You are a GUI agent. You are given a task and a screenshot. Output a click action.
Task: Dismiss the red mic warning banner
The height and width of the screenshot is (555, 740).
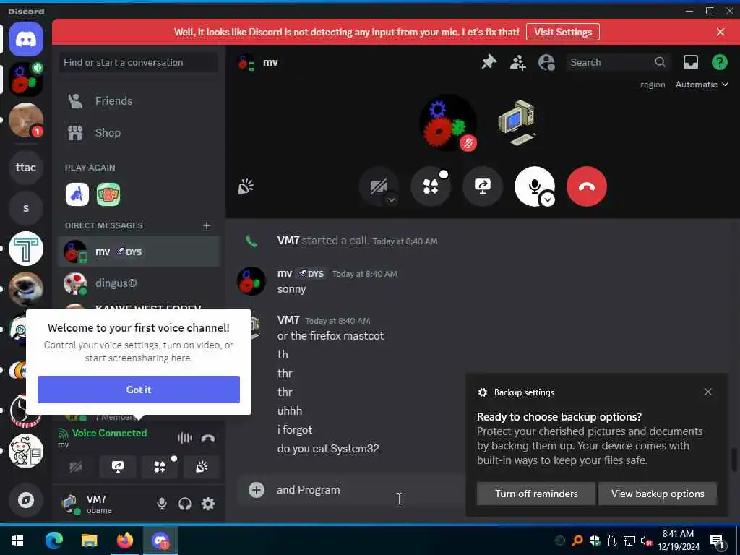pos(720,32)
